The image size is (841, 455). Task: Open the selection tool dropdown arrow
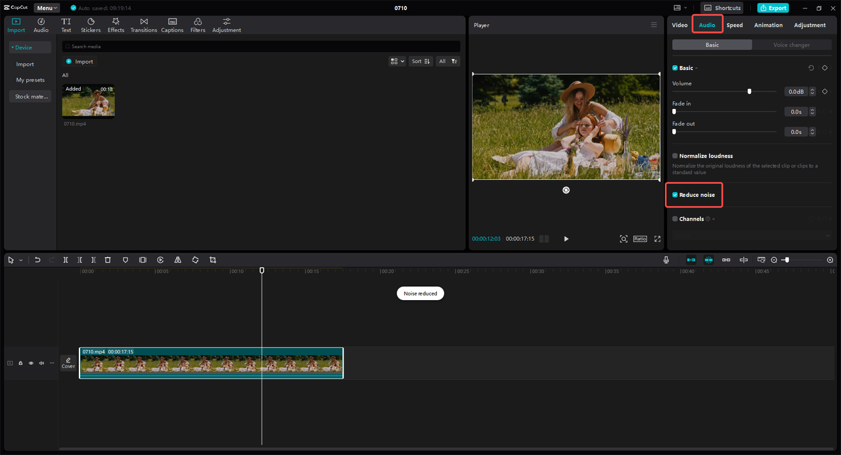(x=20, y=261)
